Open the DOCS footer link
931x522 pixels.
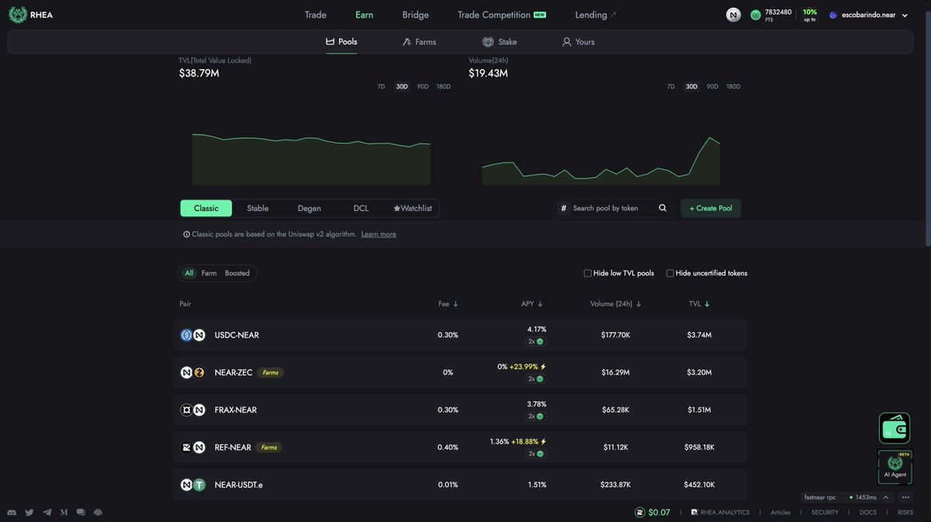[x=868, y=513]
